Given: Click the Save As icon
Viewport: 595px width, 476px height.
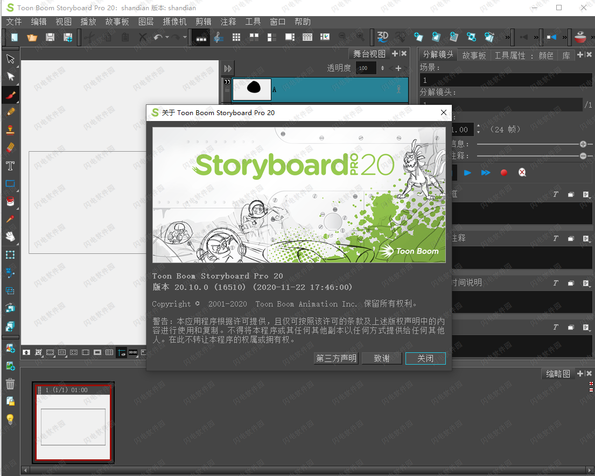Looking at the screenshot, I should pyautogui.click(x=68, y=37).
